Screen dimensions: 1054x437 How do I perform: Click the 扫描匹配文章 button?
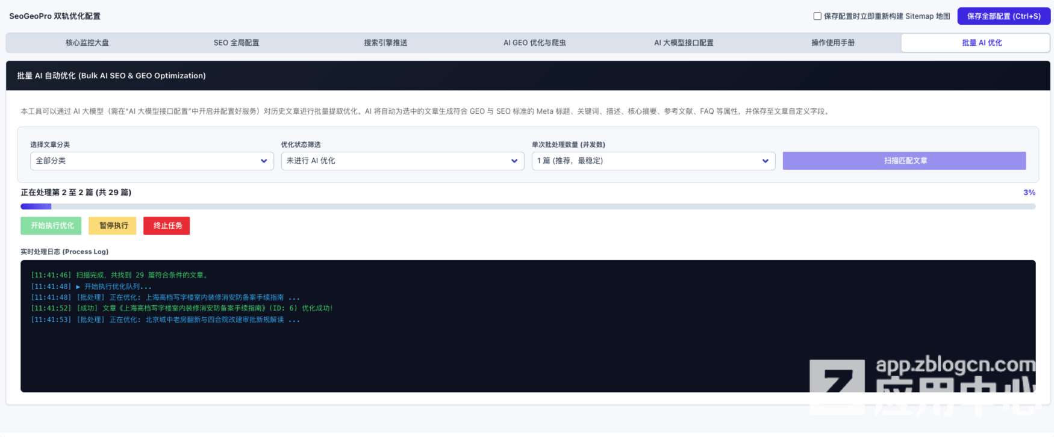tap(904, 161)
